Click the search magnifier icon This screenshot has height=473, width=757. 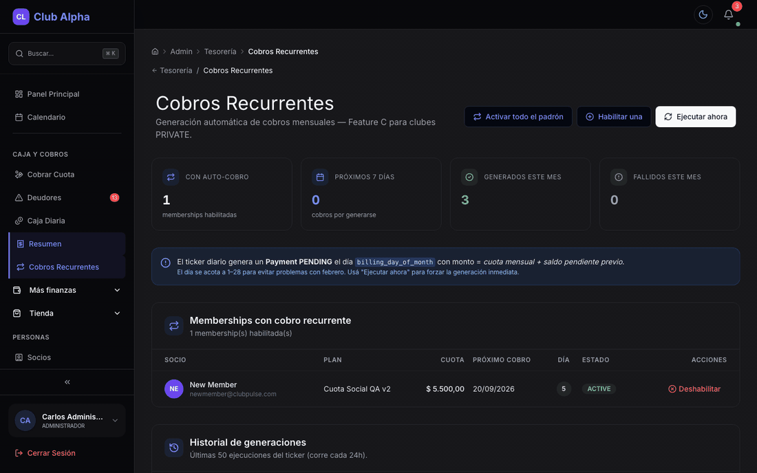click(19, 54)
